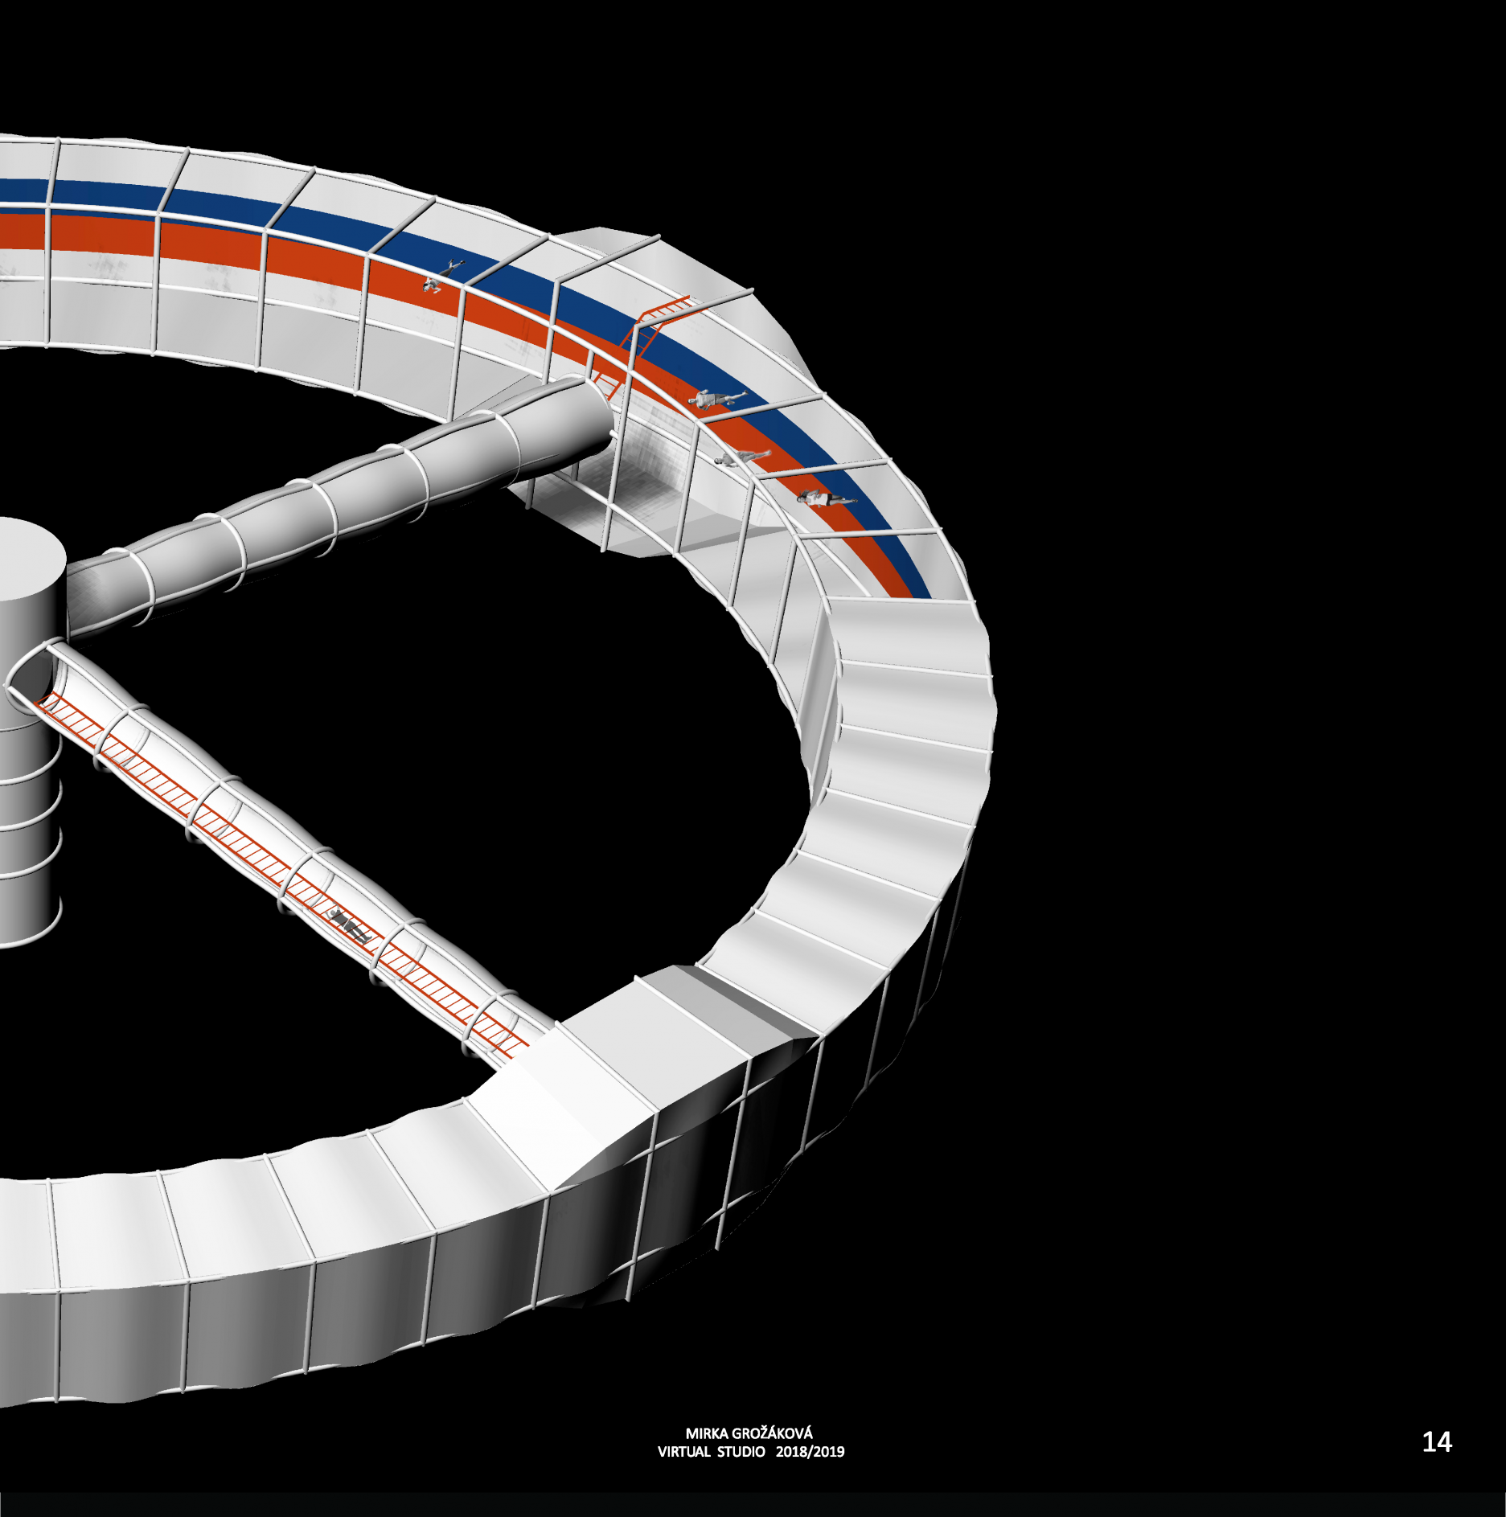The width and height of the screenshot is (1506, 1517).
Task: Click the figure lying on the upper track
Action: [442, 275]
